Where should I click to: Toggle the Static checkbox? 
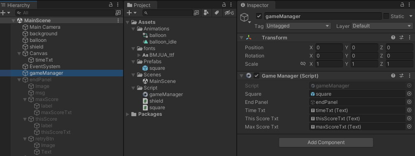pos(386,16)
